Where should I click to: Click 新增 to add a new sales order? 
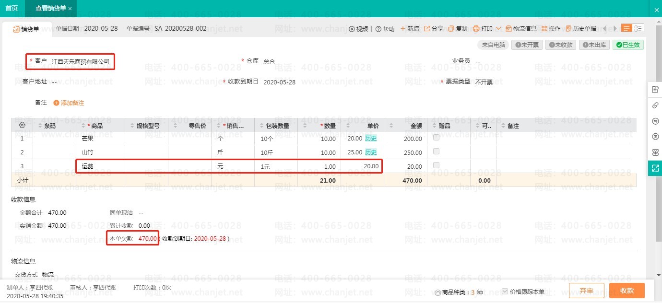410,29
